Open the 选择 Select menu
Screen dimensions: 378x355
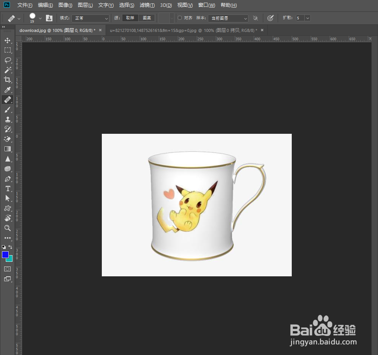pos(127,5)
